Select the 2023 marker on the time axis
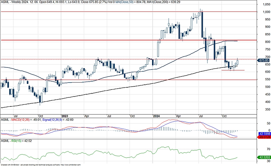The image size is (271, 166). (65, 116)
